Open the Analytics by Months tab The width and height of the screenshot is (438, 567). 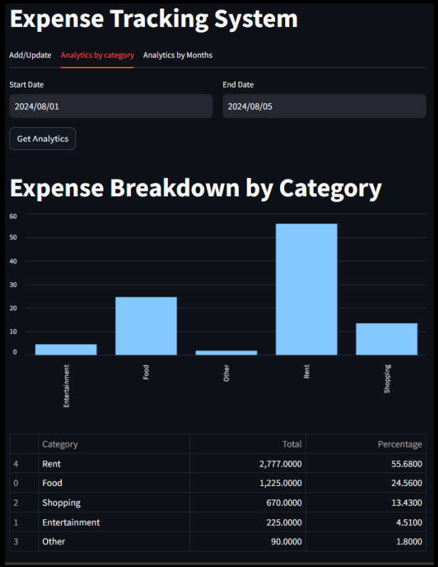pos(178,55)
